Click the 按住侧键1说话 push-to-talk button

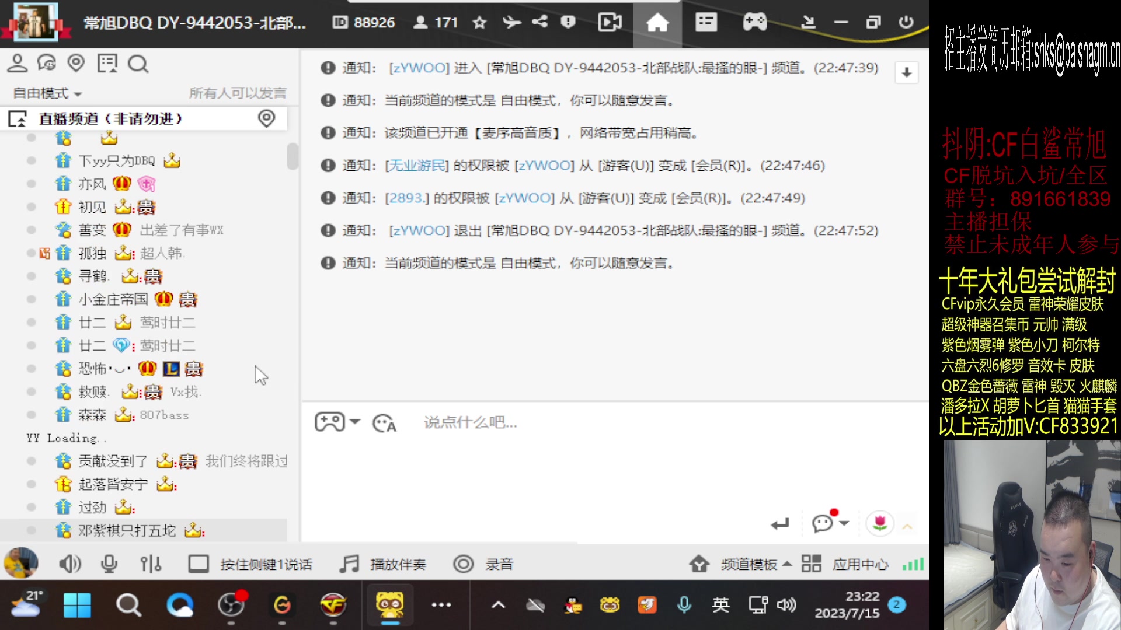(266, 563)
